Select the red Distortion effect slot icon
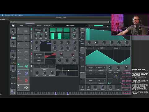149x112 pixels. tap(26, 81)
